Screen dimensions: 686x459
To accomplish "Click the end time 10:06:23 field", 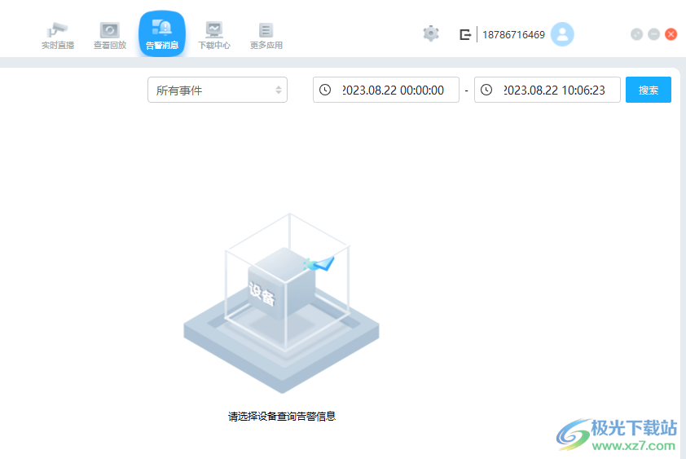I will [x=555, y=90].
